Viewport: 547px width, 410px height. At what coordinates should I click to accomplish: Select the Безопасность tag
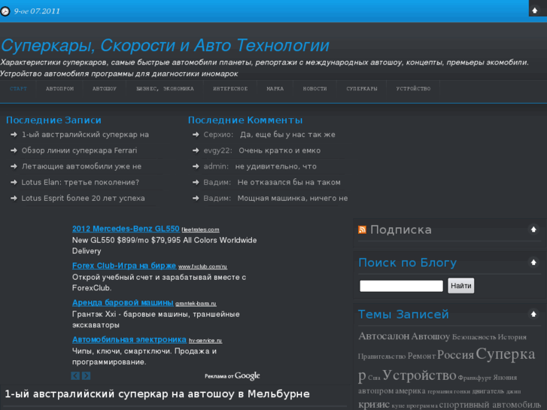pyautogui.click(x=474, y=337)
